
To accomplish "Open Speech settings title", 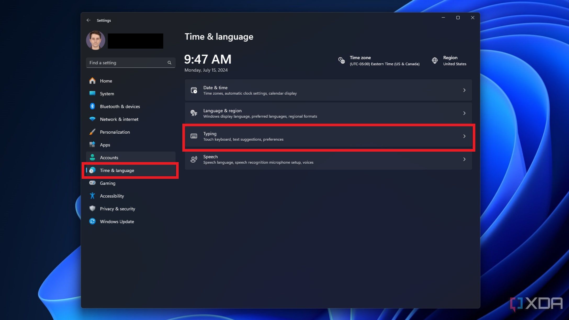I will [210, 157].
